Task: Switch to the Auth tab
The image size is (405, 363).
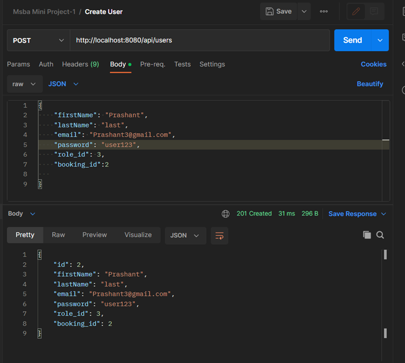Action: [46, 64]
